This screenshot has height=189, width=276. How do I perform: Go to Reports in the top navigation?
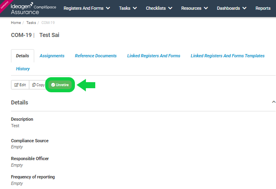[263, 8]
